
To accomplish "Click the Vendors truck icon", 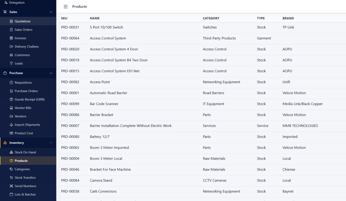I will click(x=11, y=116).
